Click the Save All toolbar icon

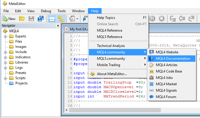[x=40, y=19]
